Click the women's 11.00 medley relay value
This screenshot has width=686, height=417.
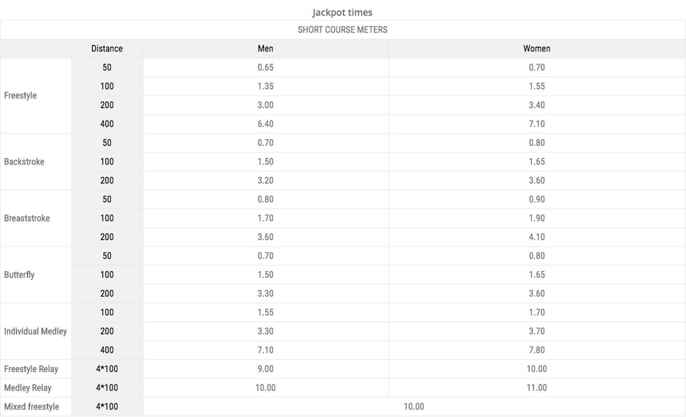pyautogui.click(x=537, y=388)
